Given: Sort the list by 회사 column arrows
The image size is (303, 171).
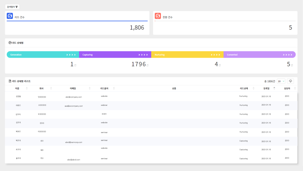Looking at the screenshot, I should [51, 88].
